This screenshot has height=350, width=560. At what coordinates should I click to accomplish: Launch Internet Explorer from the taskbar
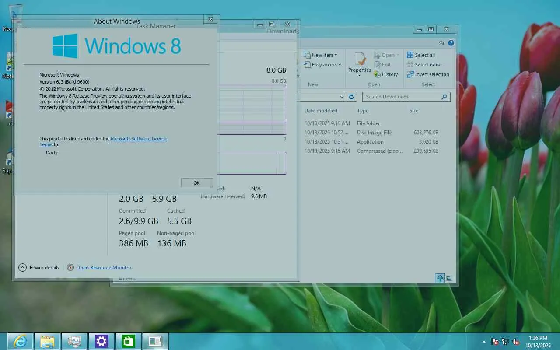point(20,341)
